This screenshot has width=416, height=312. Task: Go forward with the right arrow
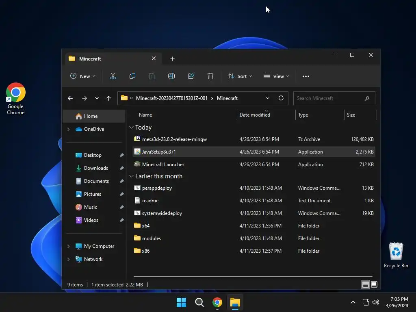point(84,98)
